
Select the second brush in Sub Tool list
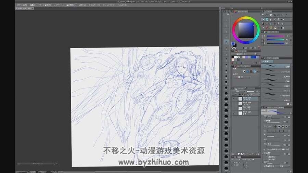point(276,71)
